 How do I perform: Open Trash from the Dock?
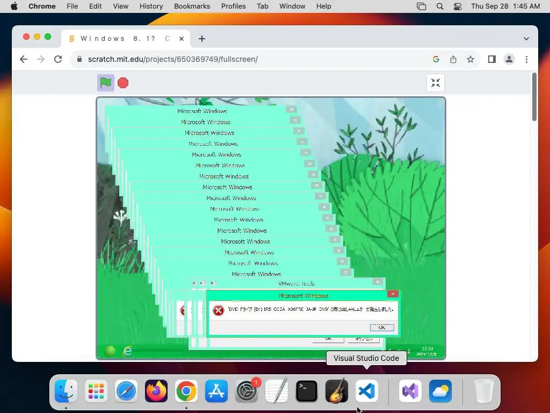click(x=484, y=391)
